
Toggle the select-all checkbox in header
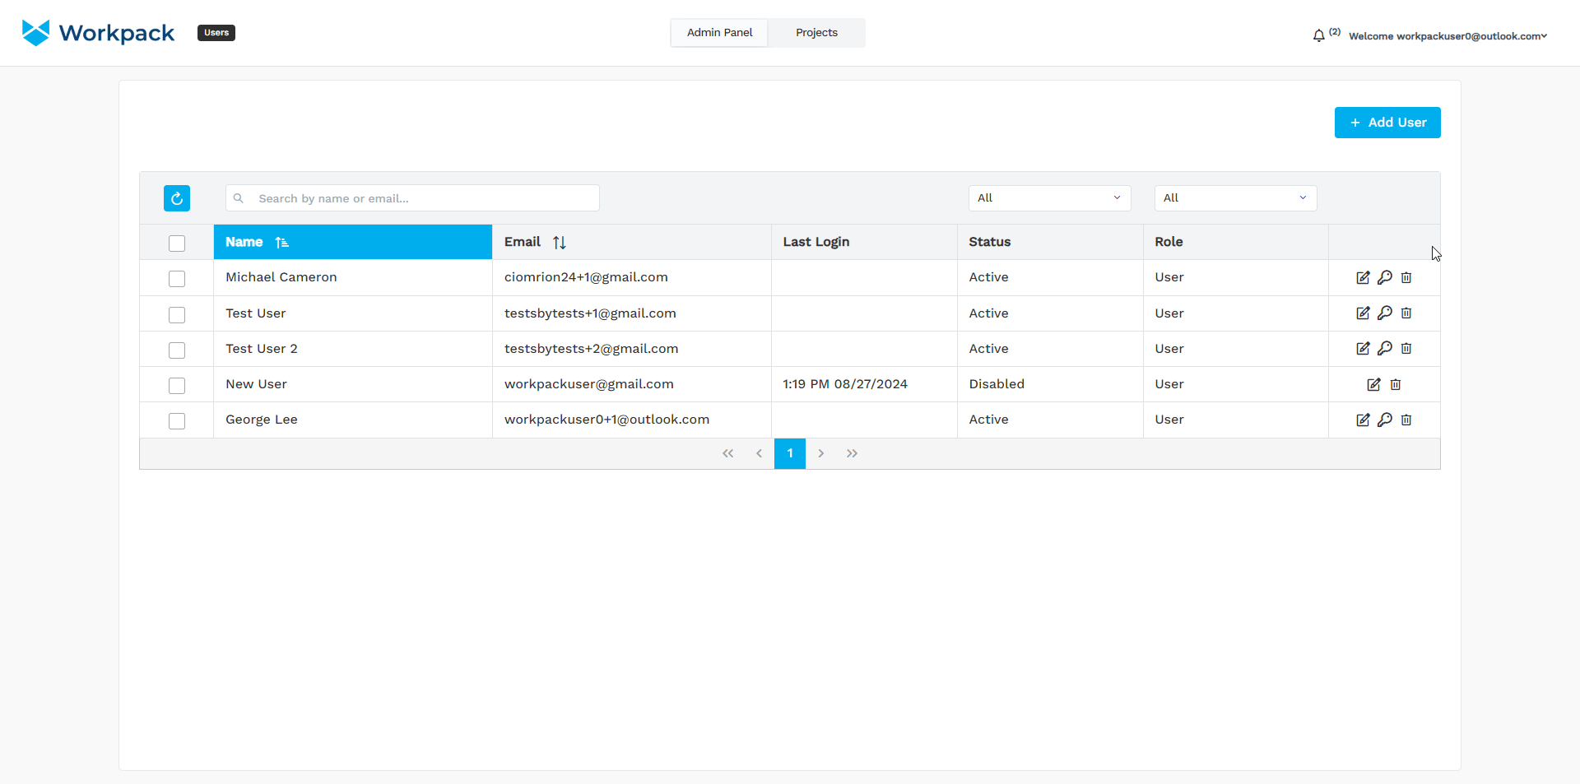[177, 244]
